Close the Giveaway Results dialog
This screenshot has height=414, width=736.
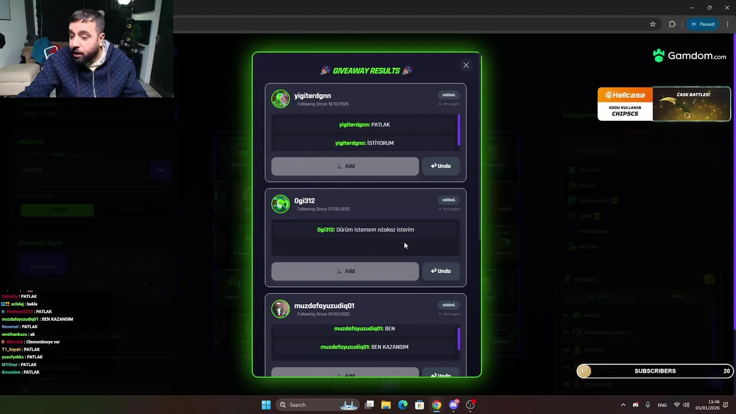coord(466,65)
